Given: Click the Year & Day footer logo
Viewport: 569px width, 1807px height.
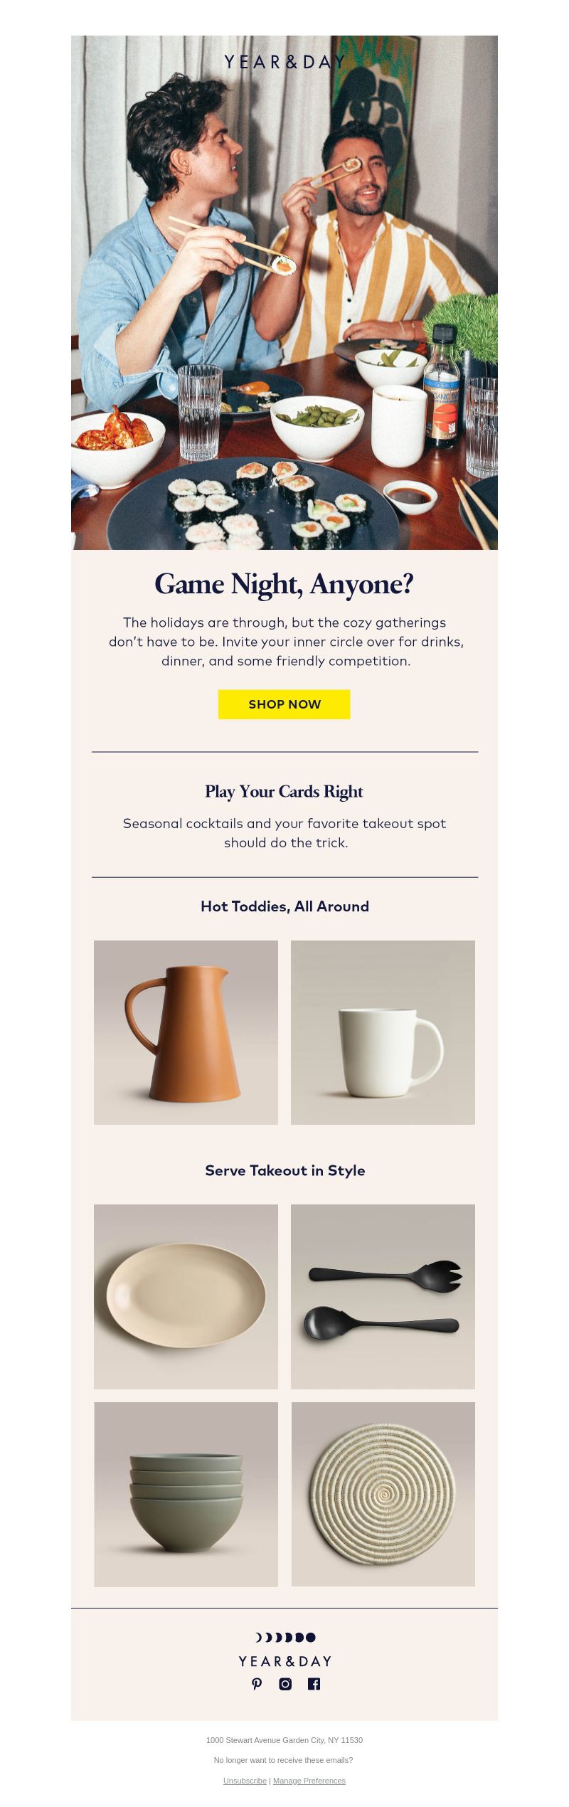Looking at the screenshot, I should [284, 1661].
